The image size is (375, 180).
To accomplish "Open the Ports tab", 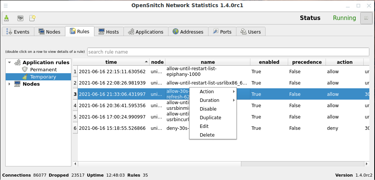I will point(222,32).
